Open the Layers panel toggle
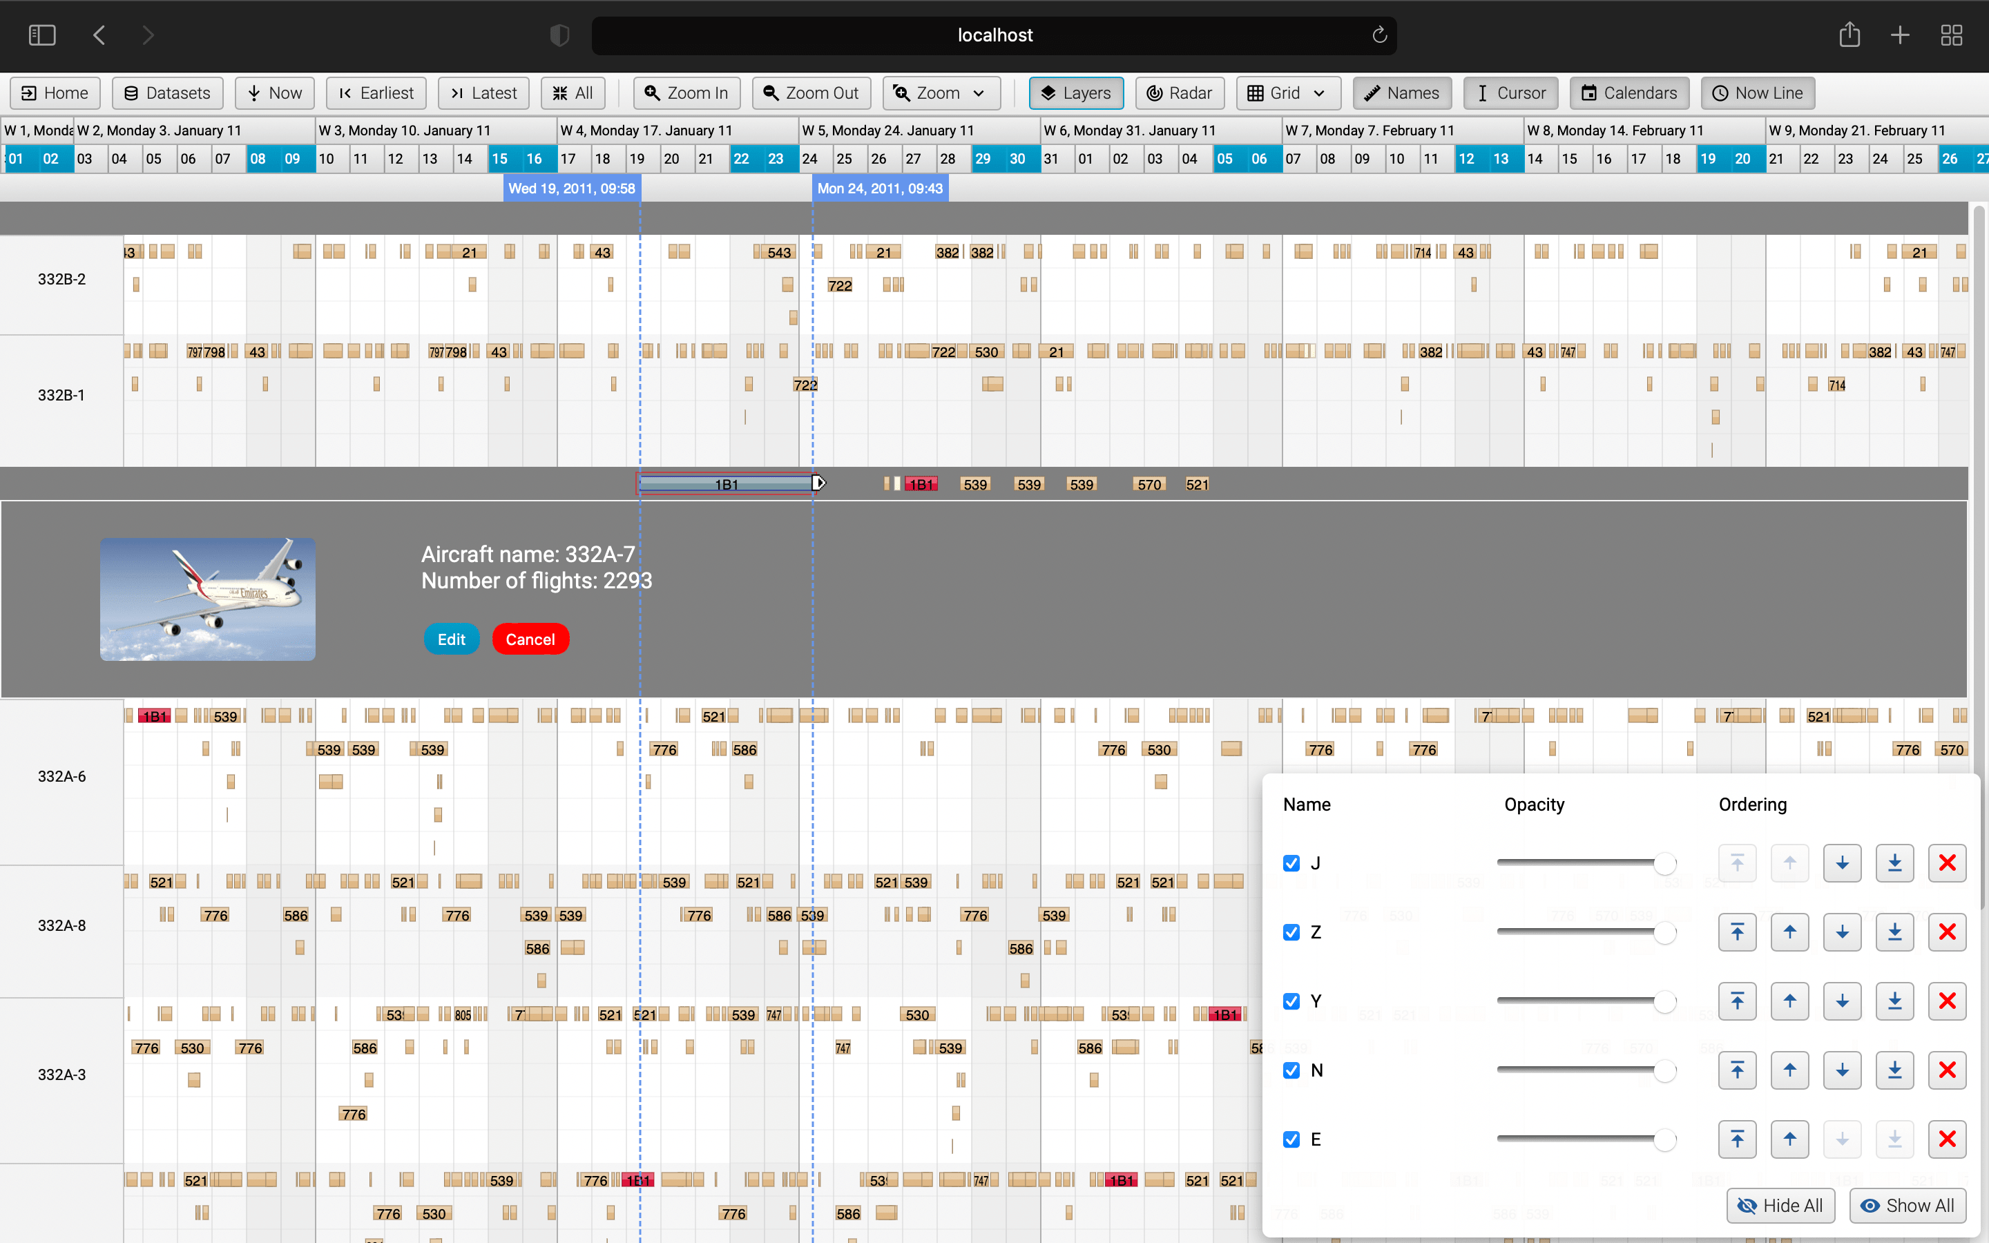 click(1076, 93)
